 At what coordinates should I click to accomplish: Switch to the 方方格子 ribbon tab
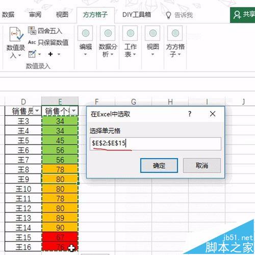tap(95, 15)
